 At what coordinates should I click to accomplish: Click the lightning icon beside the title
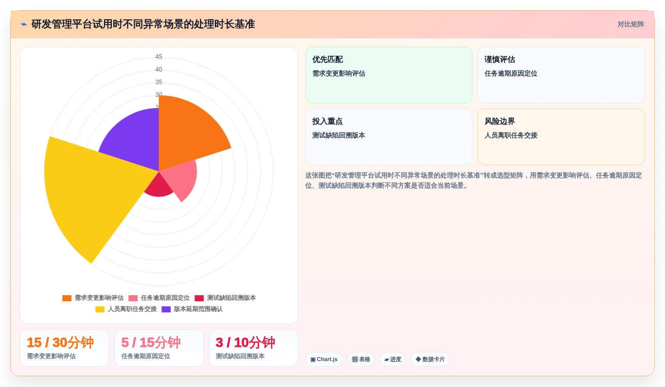(x=24, y=24)
